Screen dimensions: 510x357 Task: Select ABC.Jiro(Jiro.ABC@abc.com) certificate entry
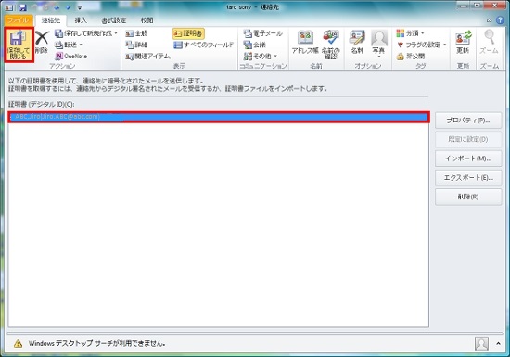tap(219, 117)
